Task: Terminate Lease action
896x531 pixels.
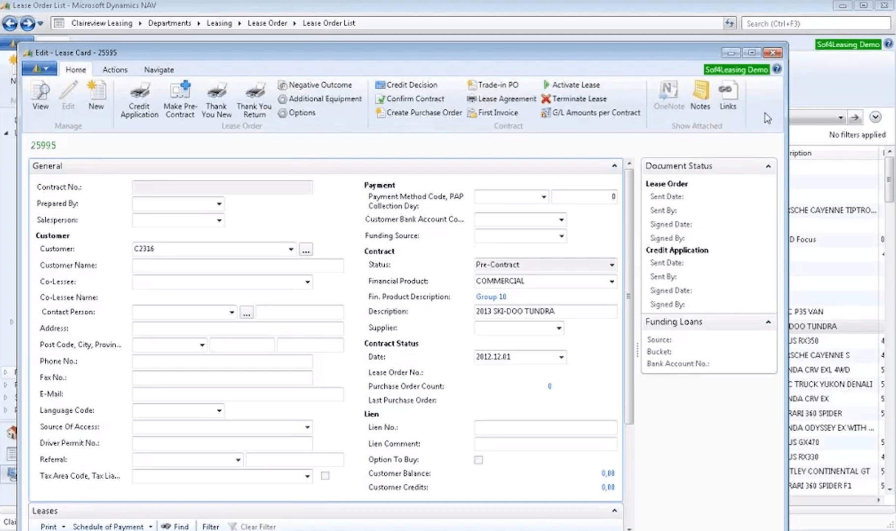Action: (x=574, y=99)
